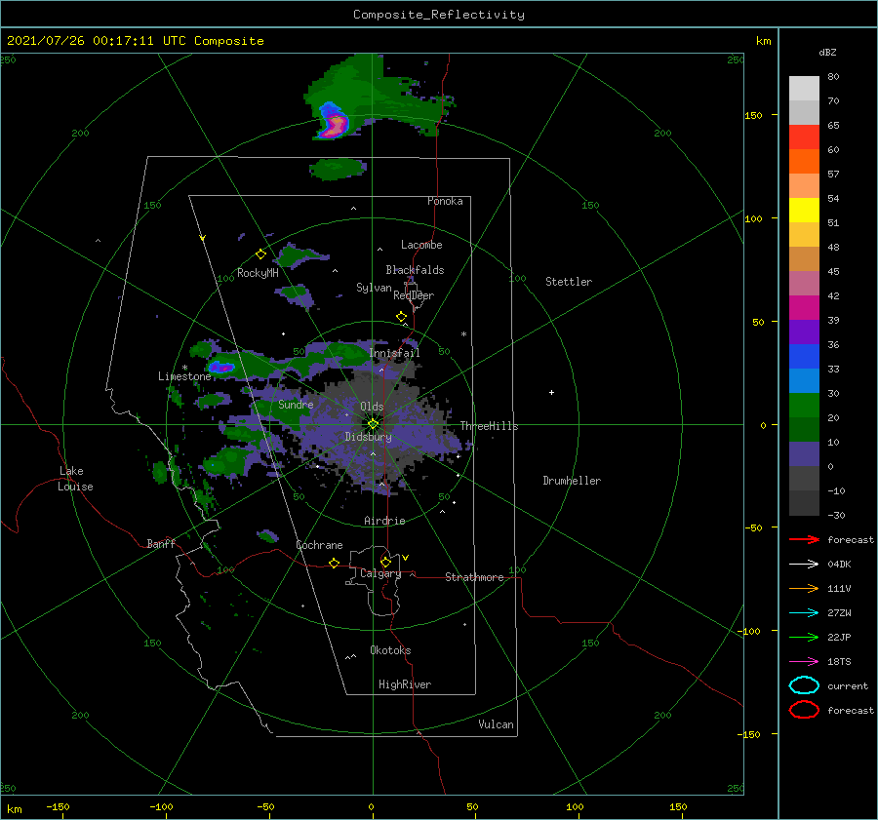This screenshot has width=878, height=820.
Task: Click the Lake Louise label
Action: [75, 479]
